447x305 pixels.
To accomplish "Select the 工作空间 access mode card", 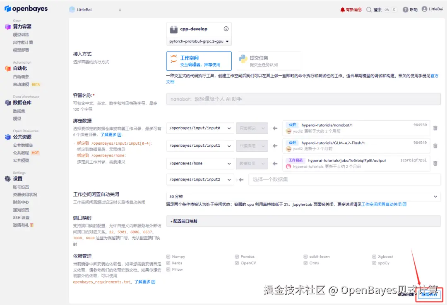I will pos(199,61).
